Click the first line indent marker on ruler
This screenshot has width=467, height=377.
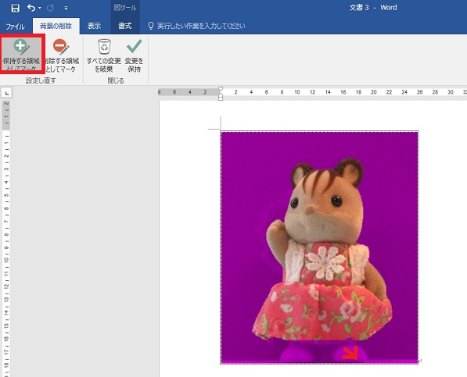tap(221, 89)
